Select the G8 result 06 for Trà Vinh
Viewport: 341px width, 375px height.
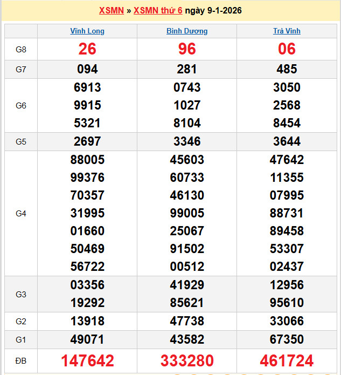coord(287,49)
